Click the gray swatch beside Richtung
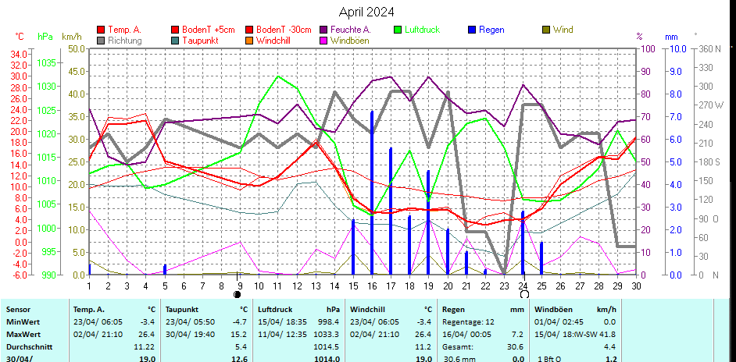The width and height of the screenshot is (736, 362). 101,41
